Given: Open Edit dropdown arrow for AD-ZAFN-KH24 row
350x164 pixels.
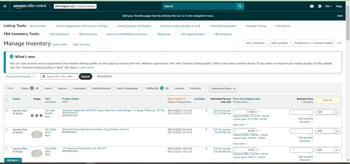Looking at the screenshot, I should tap(337, 131).
